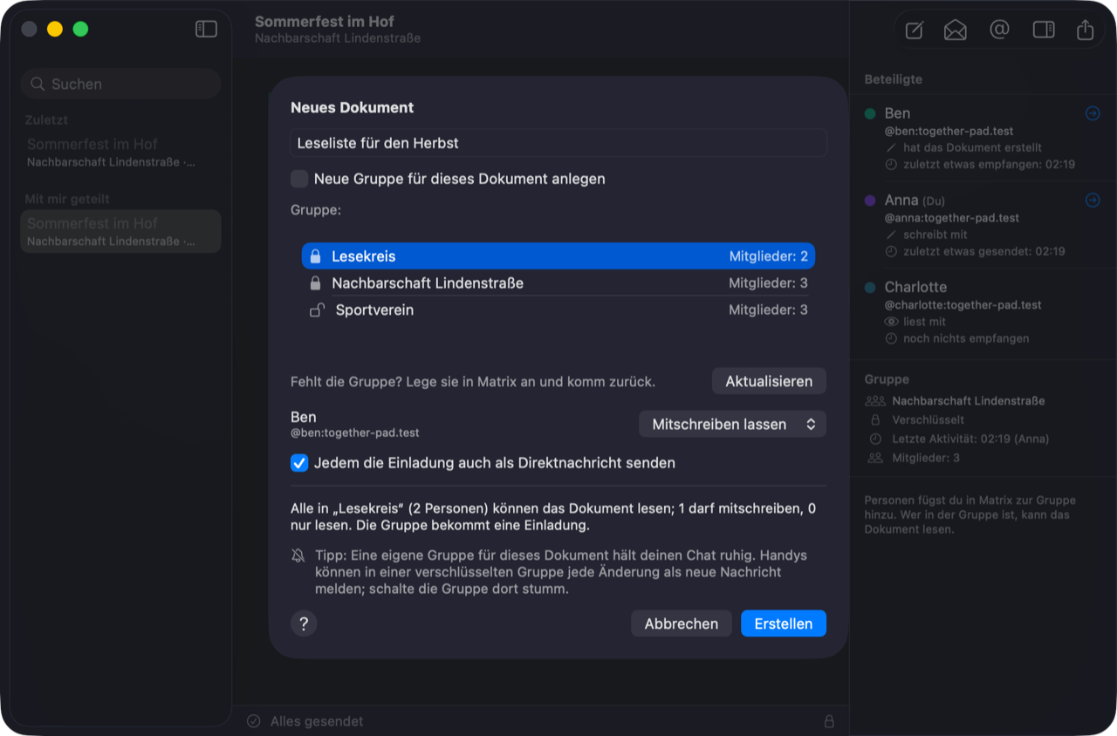Choose the Nachbarschaft Lindenstraße group row
The height and width of the screenshot is (736, 1117).
(558, 283)
